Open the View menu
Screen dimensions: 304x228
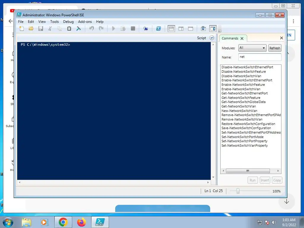pos(42,22)
